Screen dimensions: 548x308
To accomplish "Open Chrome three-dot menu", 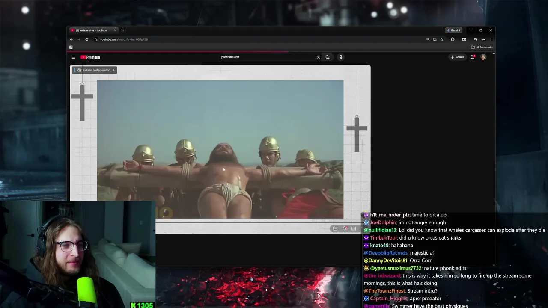I will tap(491, 39).
